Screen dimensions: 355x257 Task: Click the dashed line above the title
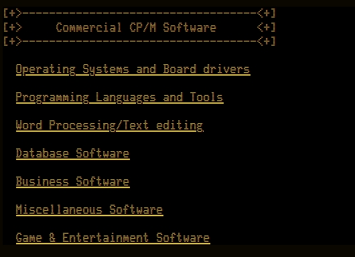pyautogui.click(x=140, y=13)
